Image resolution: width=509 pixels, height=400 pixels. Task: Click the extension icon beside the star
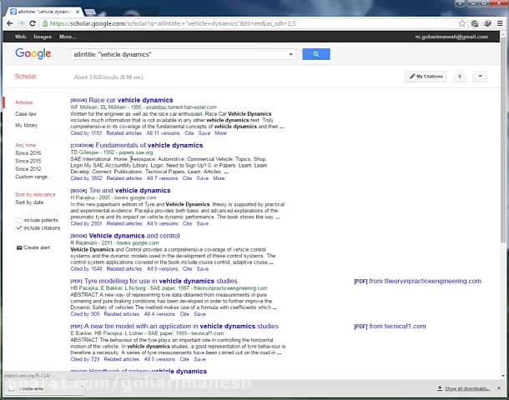(x=475, y=23)
